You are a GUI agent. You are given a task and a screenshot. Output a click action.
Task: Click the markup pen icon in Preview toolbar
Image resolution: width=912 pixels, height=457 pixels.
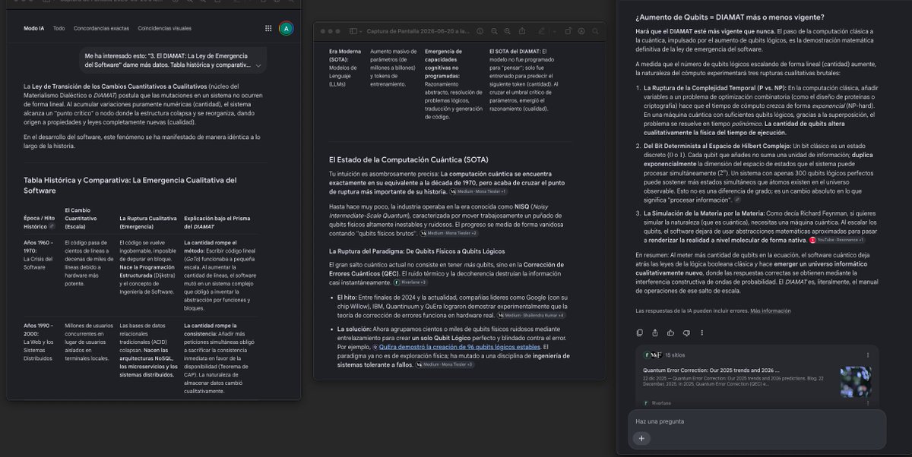[541, 31]
